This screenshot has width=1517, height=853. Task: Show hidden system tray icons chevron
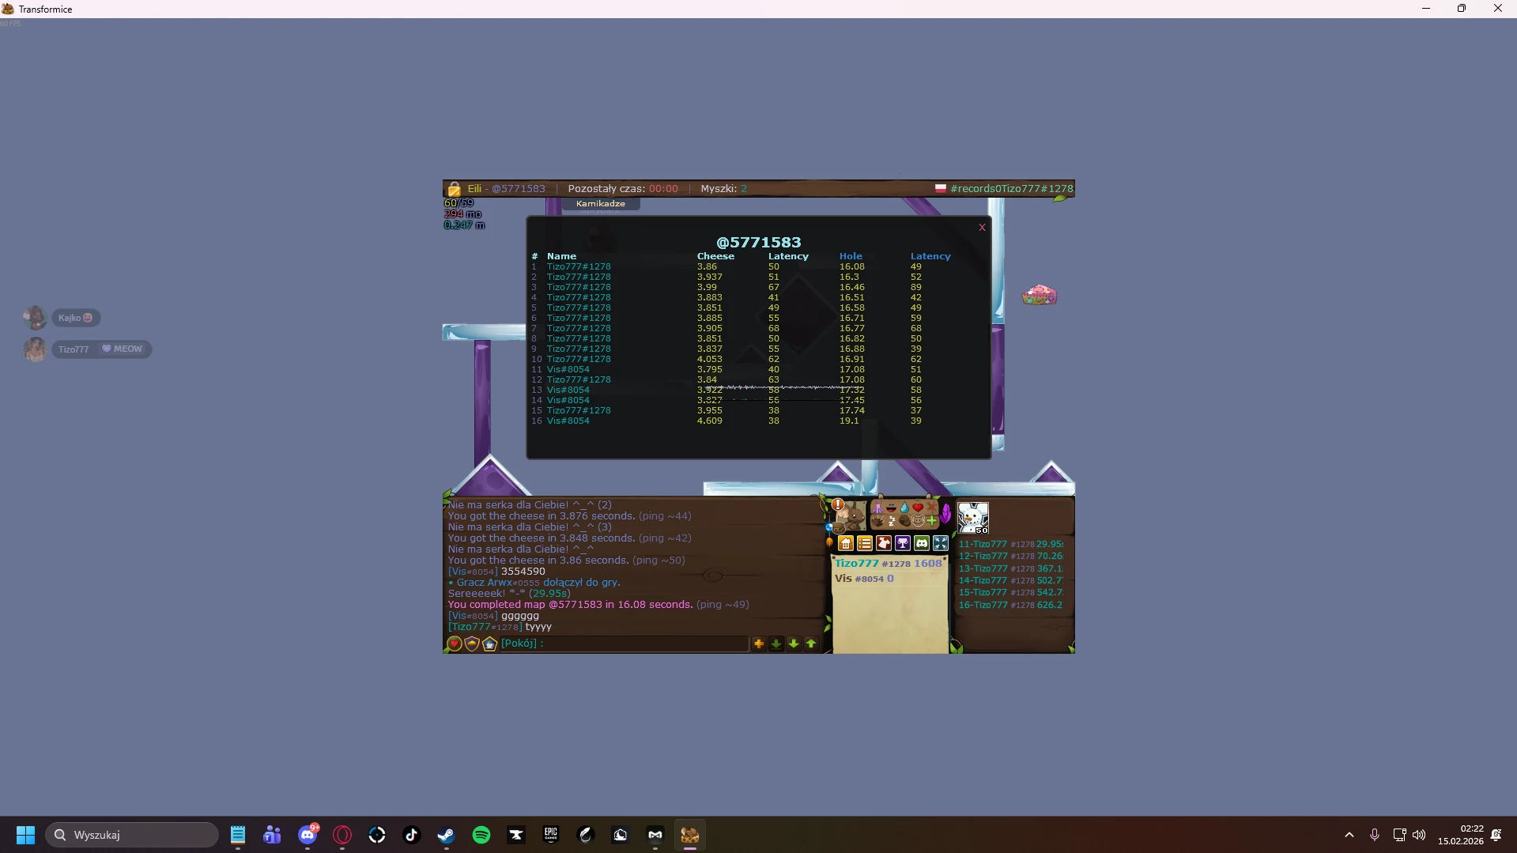pos(1349,835)
